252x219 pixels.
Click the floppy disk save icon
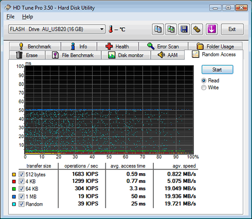pyautogui.click(x=184, y=29)
